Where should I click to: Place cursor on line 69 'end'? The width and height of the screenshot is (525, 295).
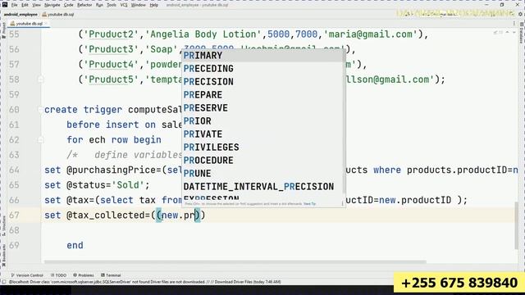pyautogui.click(x=75, y=245)
